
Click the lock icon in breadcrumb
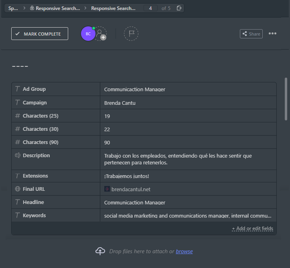tap(32, 8)
